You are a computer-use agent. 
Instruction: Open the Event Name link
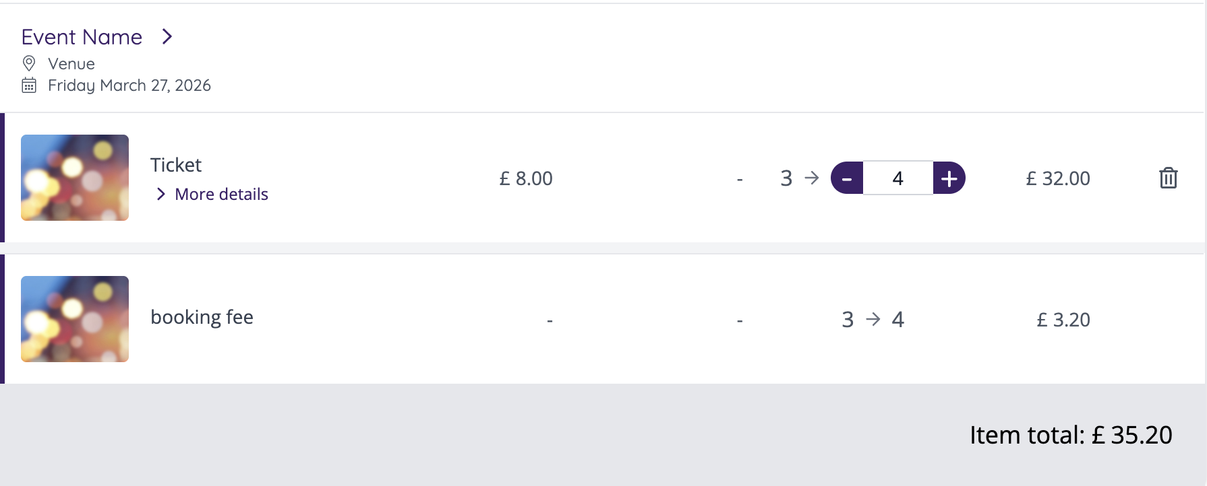(x=82, y=37)
